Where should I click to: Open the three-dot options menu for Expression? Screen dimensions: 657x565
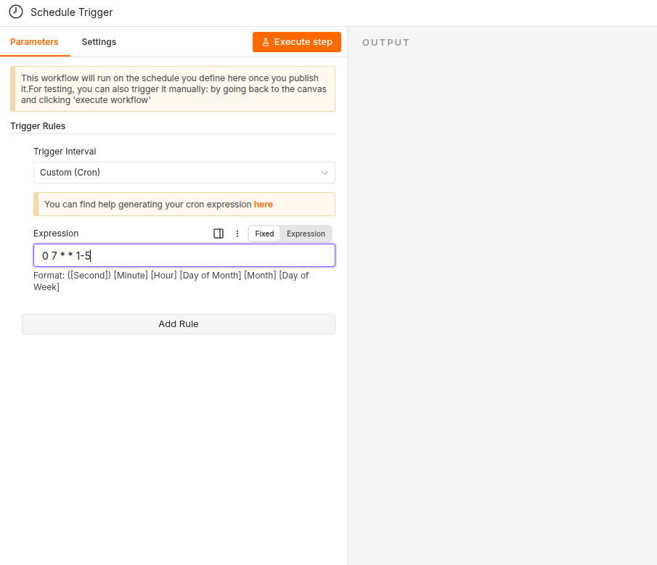coord(237,234)
